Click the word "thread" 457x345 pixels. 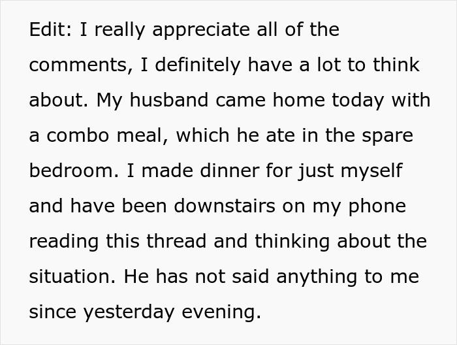tap(177, 242)
